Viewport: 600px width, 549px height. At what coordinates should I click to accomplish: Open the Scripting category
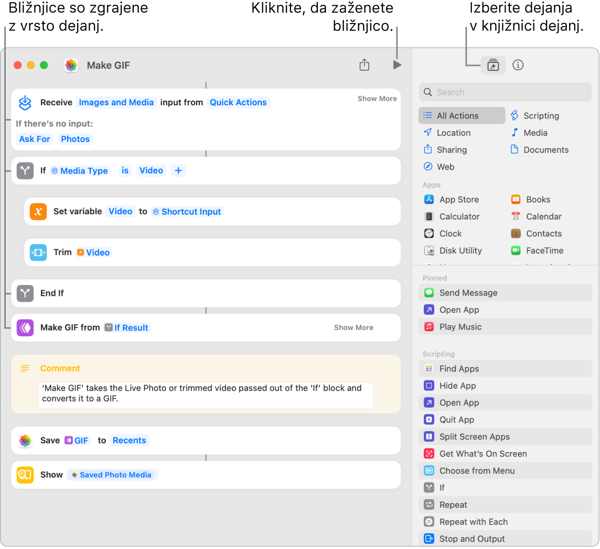pos(541,116)
